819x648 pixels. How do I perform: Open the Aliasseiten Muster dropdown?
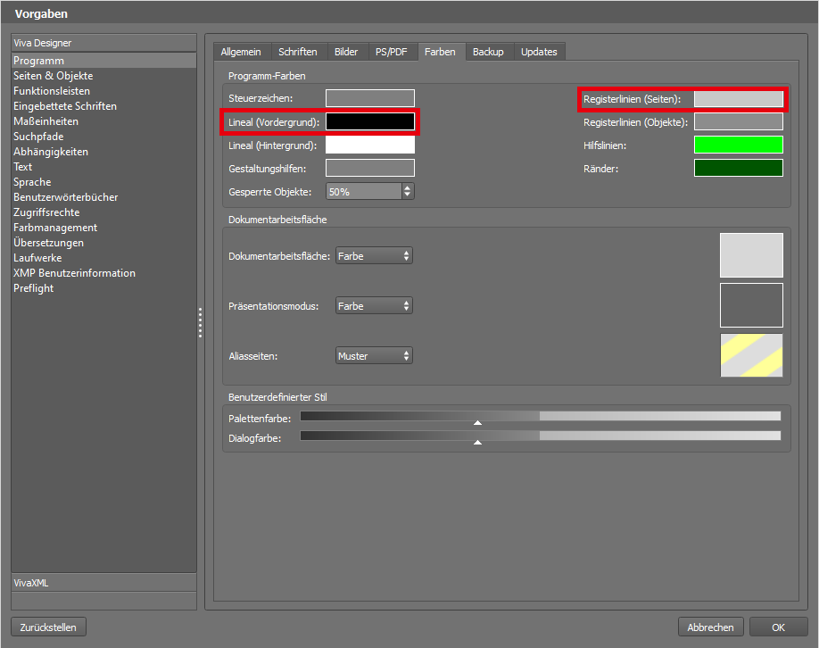(374, 356)
